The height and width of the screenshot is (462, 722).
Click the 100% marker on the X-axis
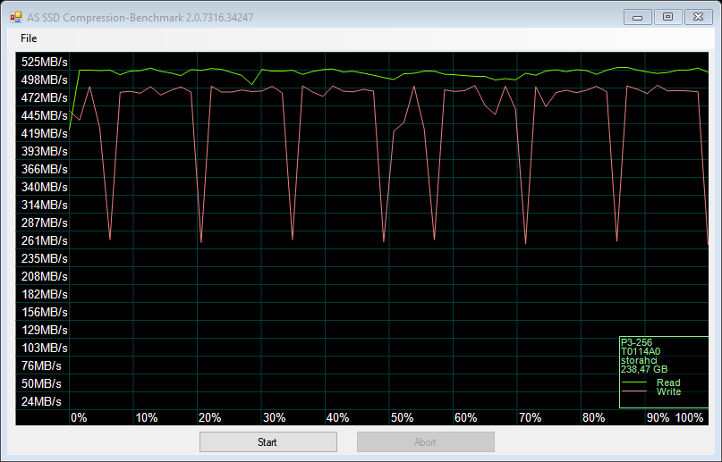point(689,417)
